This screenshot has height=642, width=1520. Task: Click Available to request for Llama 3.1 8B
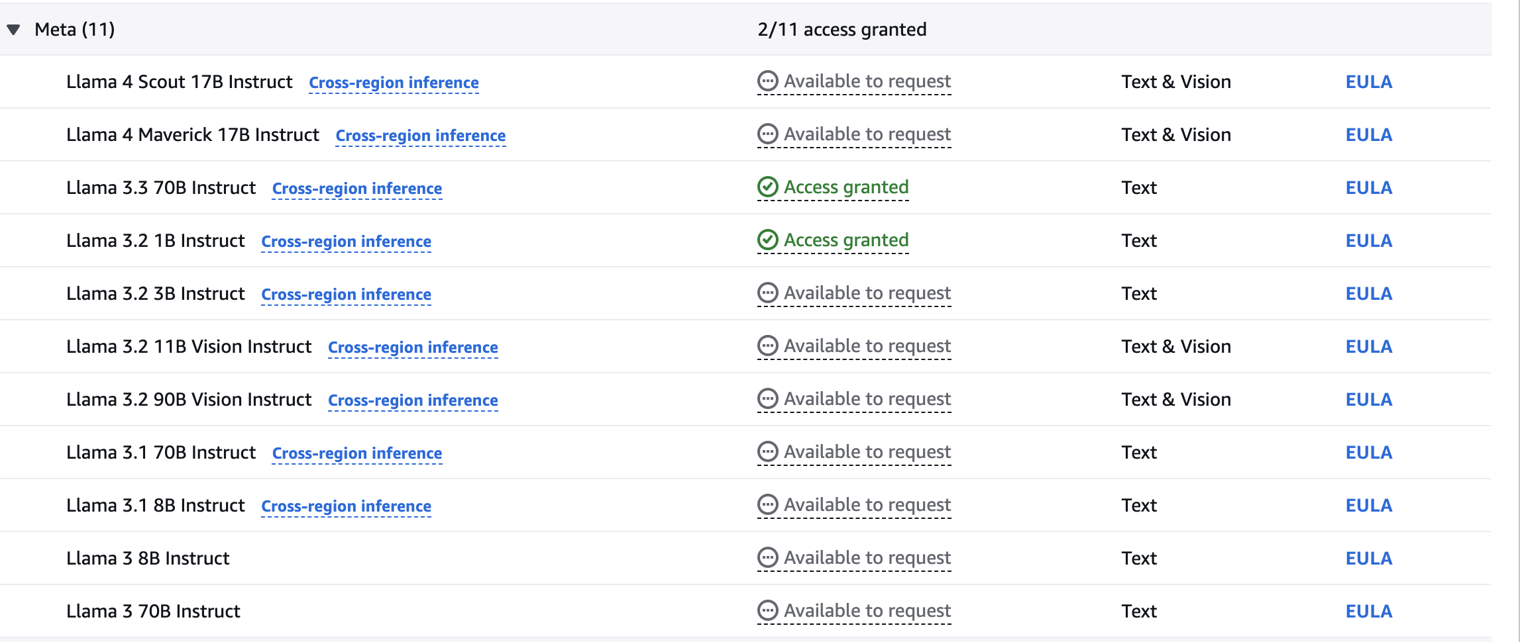click(867, 505)
